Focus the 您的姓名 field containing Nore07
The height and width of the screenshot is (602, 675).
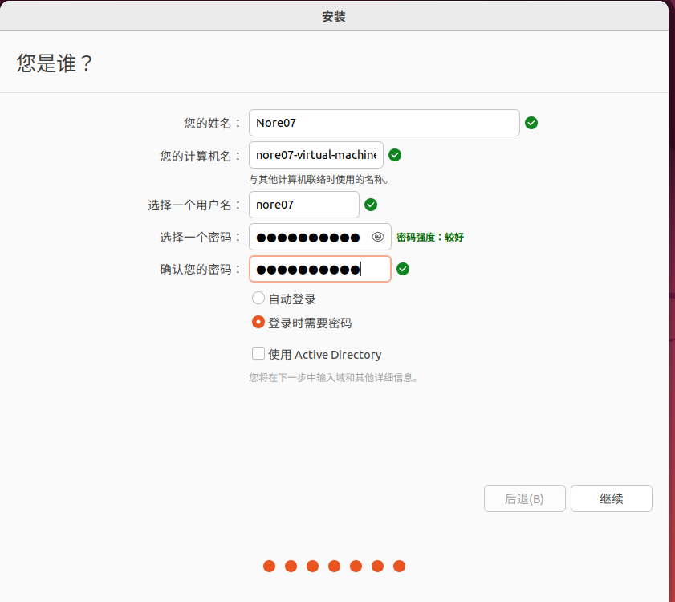coord(384,123)
